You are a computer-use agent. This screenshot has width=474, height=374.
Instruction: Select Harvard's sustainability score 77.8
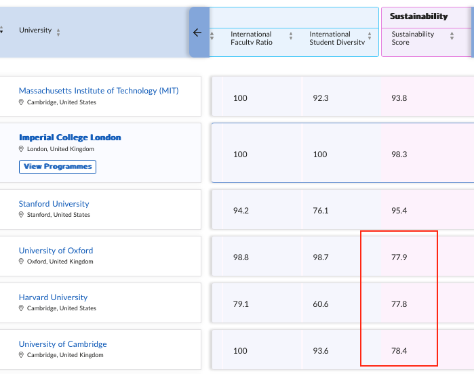point(399,304)
